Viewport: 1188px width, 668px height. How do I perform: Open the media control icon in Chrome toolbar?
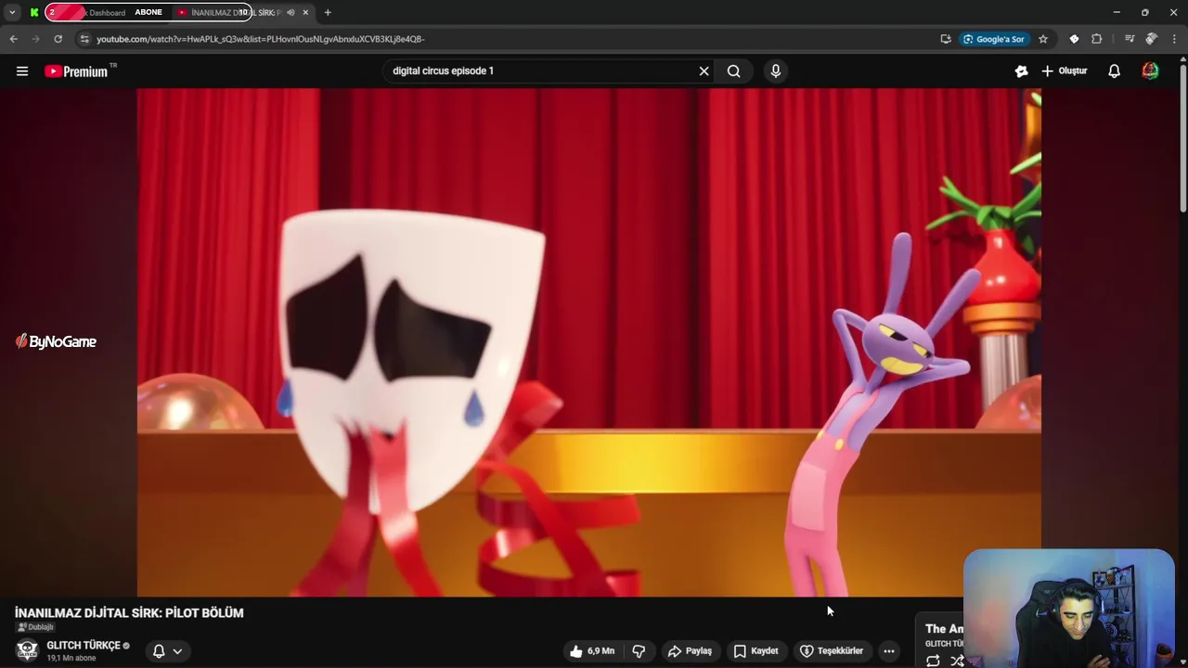[x=1129, y=39]
